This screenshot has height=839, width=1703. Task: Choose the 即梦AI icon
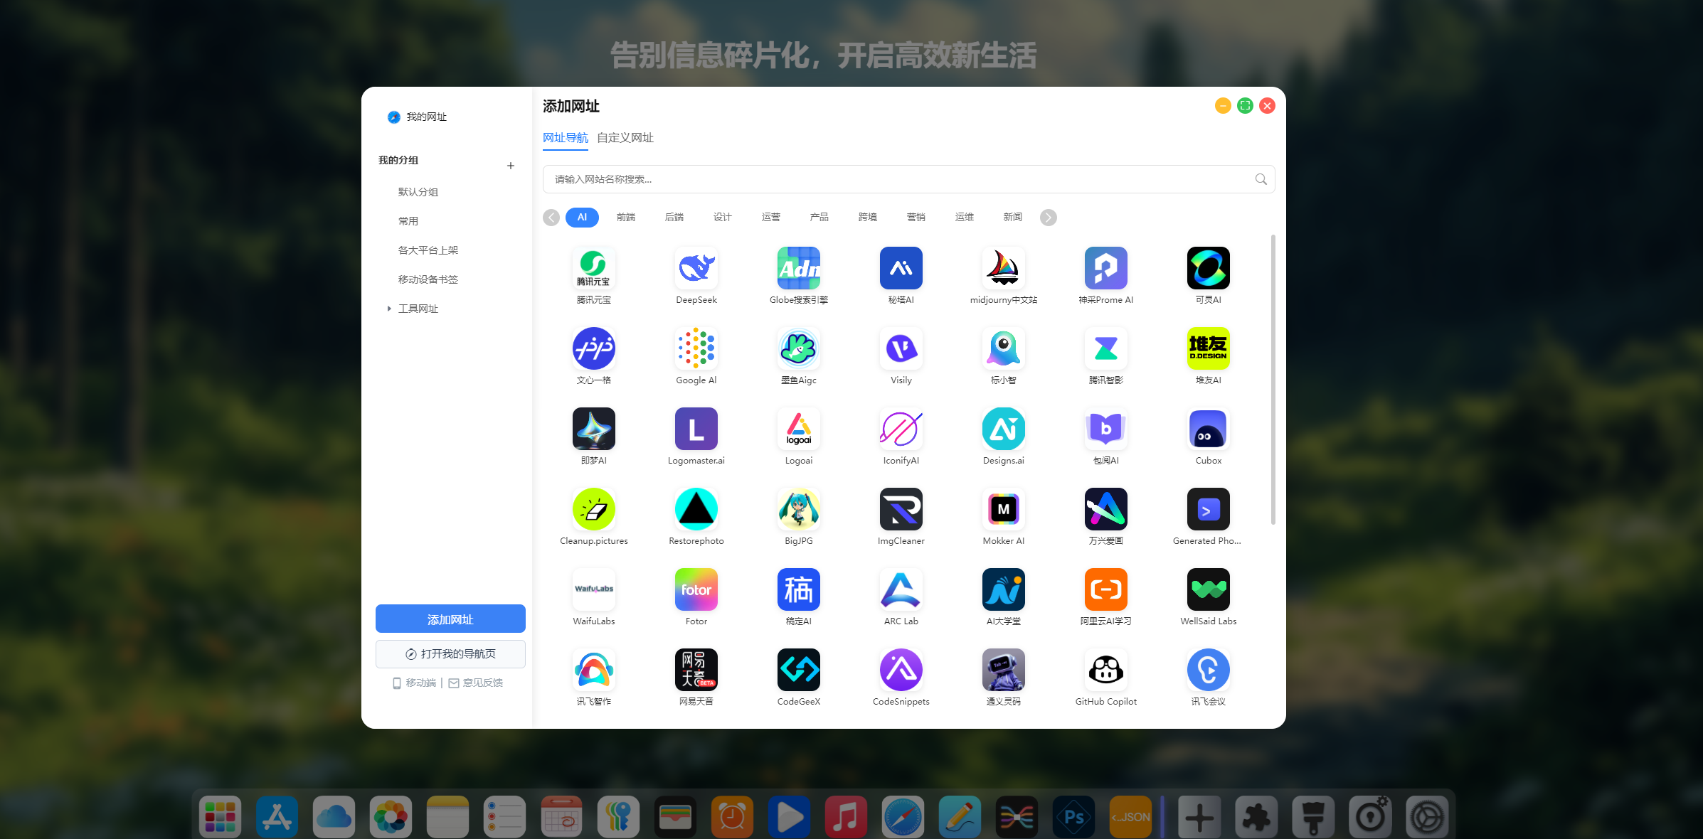[x=593, y=429]
